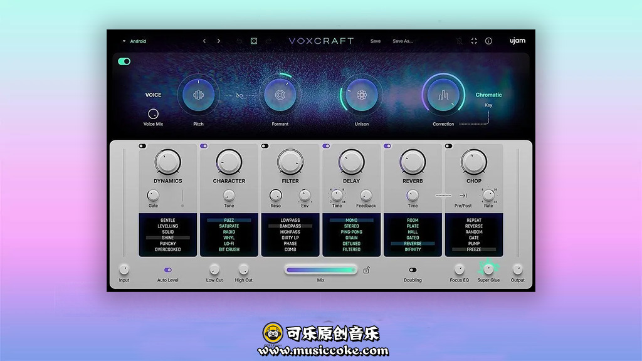Disable the Auto Level switch

167,269
